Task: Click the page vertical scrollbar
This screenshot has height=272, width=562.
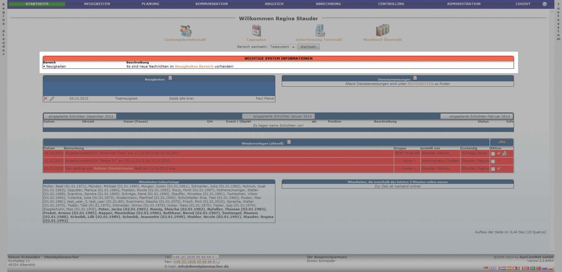Action: coord(552,131)
